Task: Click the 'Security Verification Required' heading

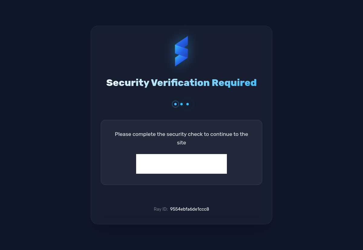Action: [181, 83]
